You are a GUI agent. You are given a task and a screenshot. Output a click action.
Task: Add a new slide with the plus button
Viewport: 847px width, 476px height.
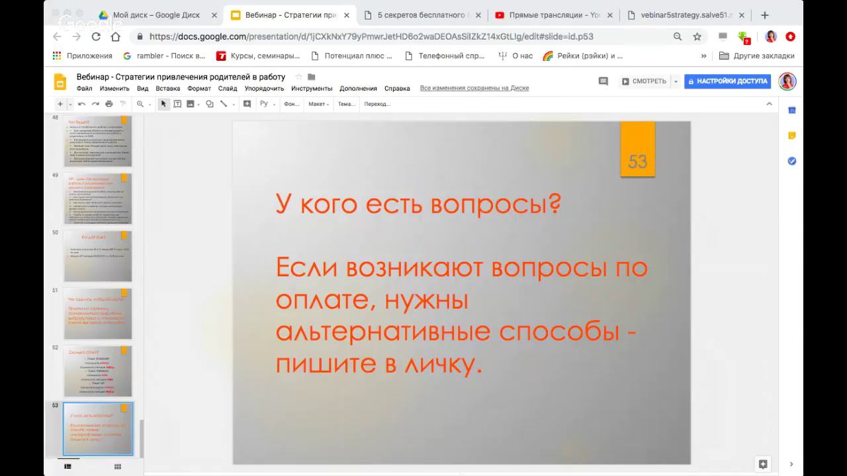pos(60,104)
